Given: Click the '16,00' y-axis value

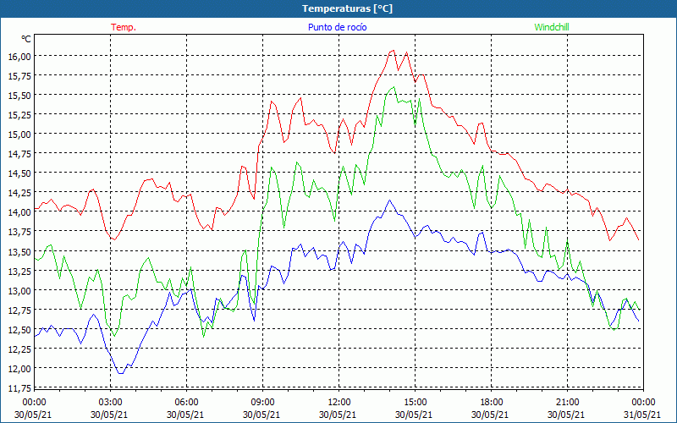Looking at the screenshot, I should click(x=19, y=56).
